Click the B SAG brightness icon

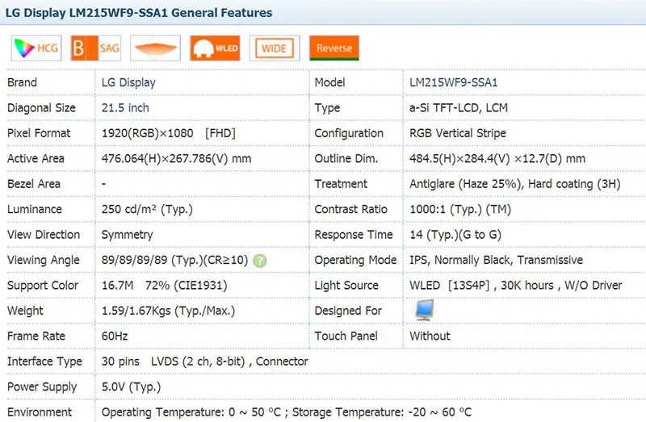click(x=96, y=48)
